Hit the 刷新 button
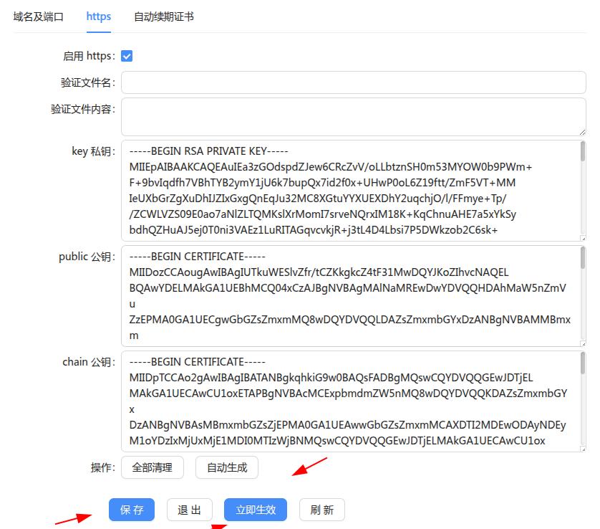Image resolution: width=600 pixels, height=529 pixels. [x=322, y=510]
